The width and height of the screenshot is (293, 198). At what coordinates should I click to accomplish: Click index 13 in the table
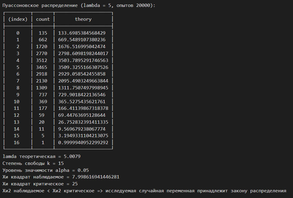(17, 122)
